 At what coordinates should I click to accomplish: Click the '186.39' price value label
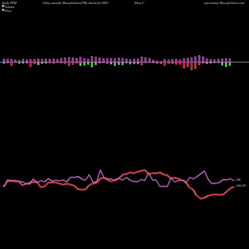(x=241, y=186)
